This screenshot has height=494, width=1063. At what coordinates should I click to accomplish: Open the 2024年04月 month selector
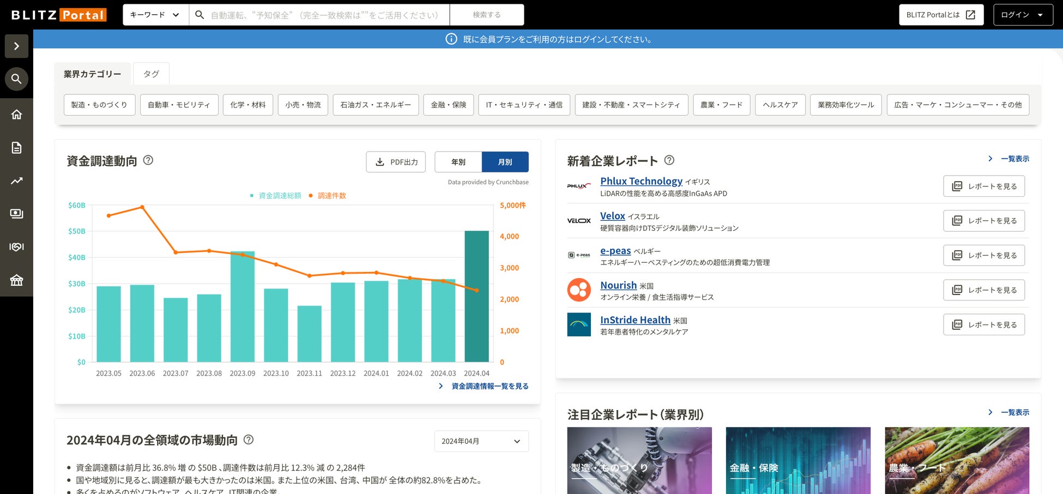pos(481,441)
